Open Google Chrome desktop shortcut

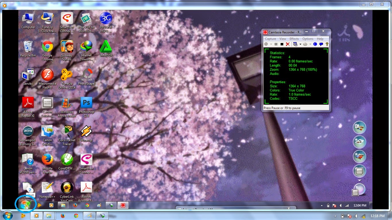click(x=47, y=51)
